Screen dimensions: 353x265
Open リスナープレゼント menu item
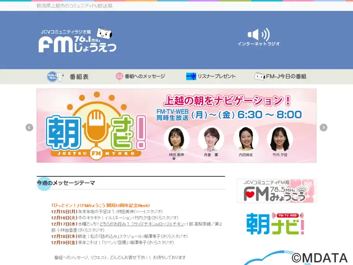click(217, 76)
